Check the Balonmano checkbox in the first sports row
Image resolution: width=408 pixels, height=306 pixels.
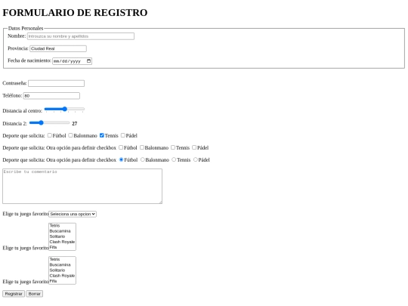[x=70, y=135]
